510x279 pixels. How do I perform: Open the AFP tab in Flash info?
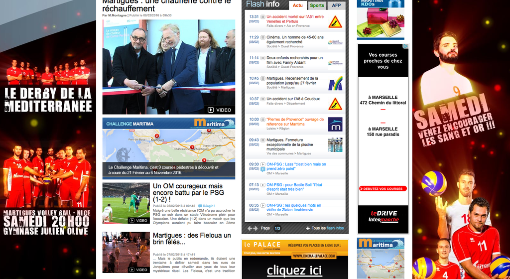click(x=337, y=5)
